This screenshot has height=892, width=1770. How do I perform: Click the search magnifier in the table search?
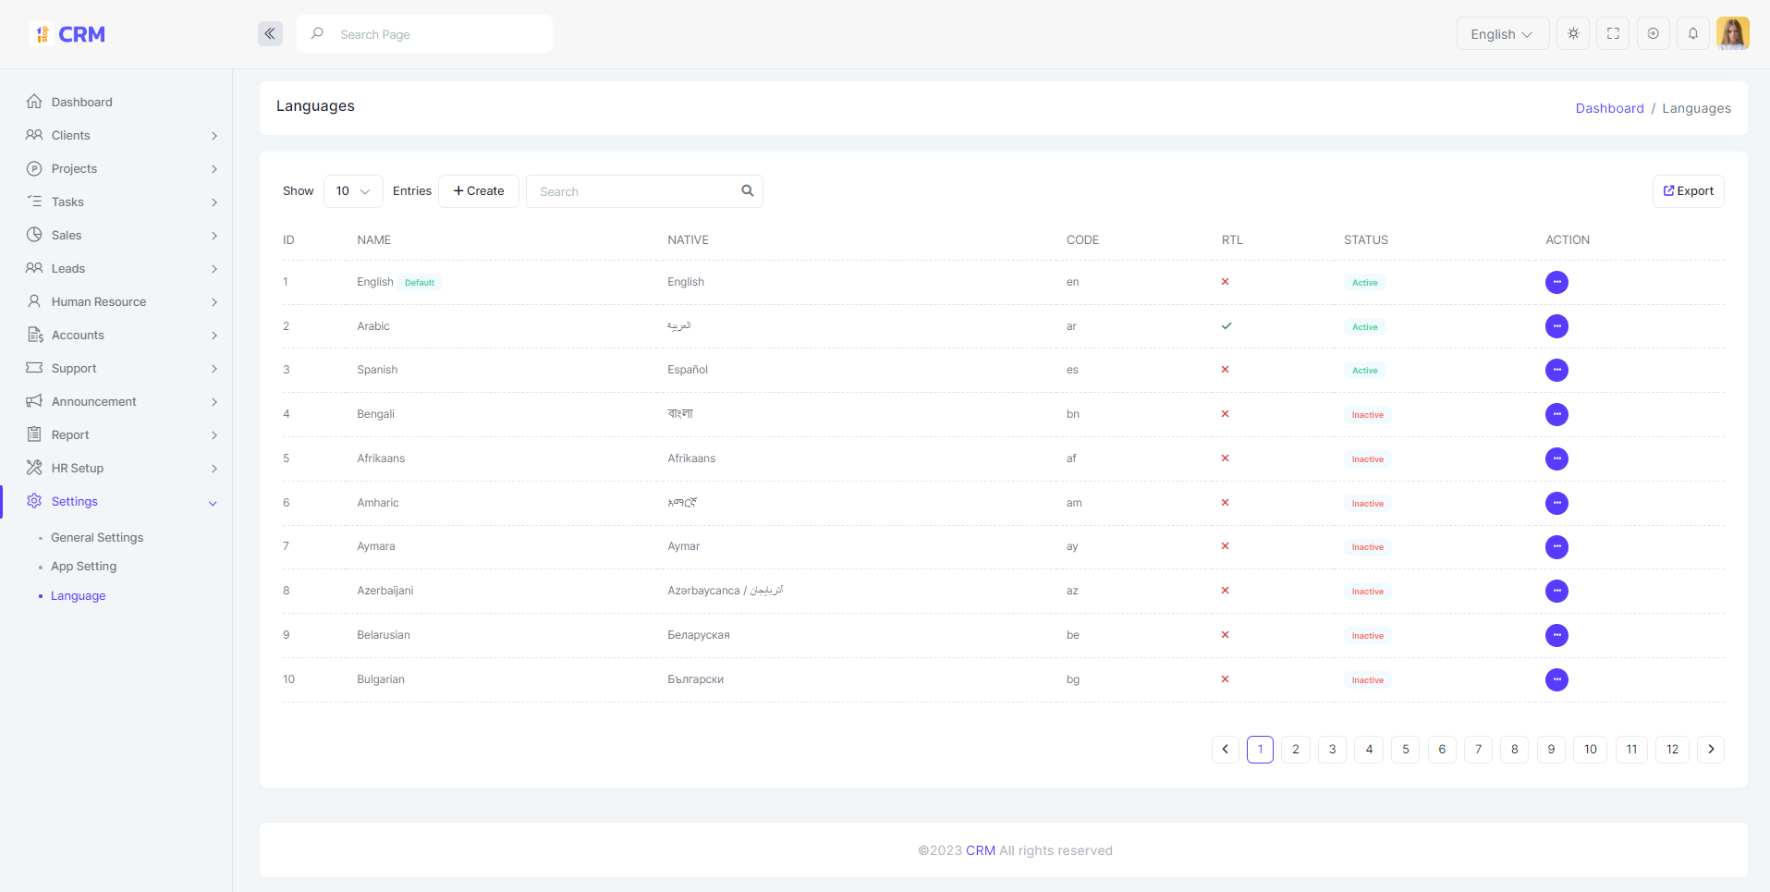pyautogui.click(x=748, y=191)
